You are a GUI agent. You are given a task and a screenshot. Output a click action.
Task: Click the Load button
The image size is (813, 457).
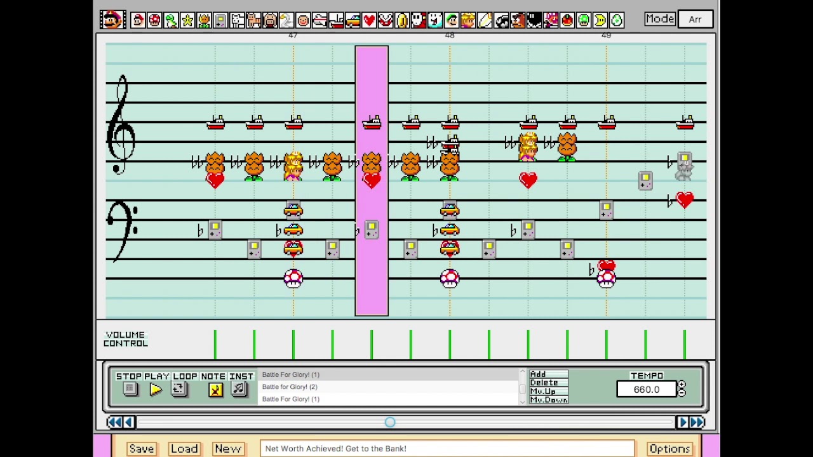coord(184,449)
